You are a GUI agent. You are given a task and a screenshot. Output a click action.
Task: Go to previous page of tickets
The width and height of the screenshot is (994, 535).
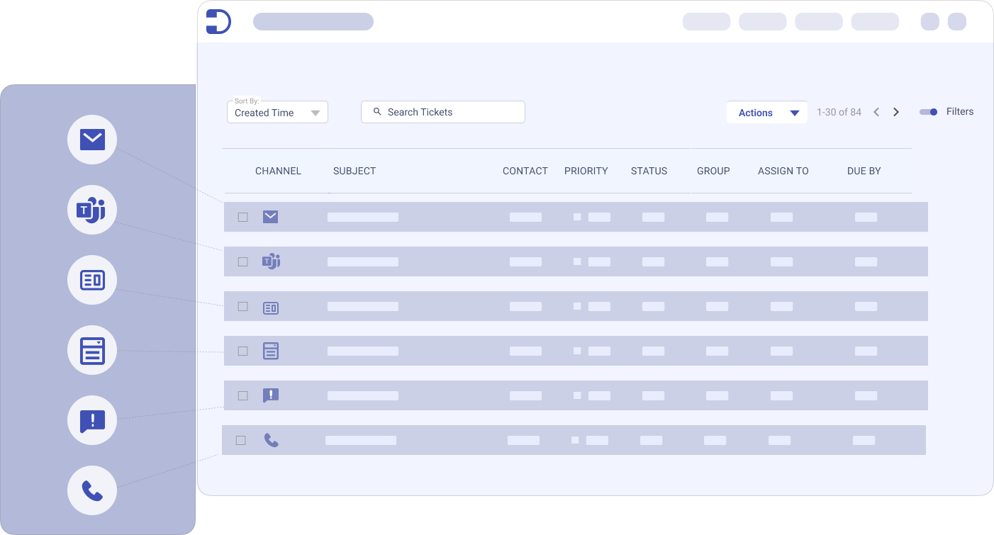click(x=876, y=112)
